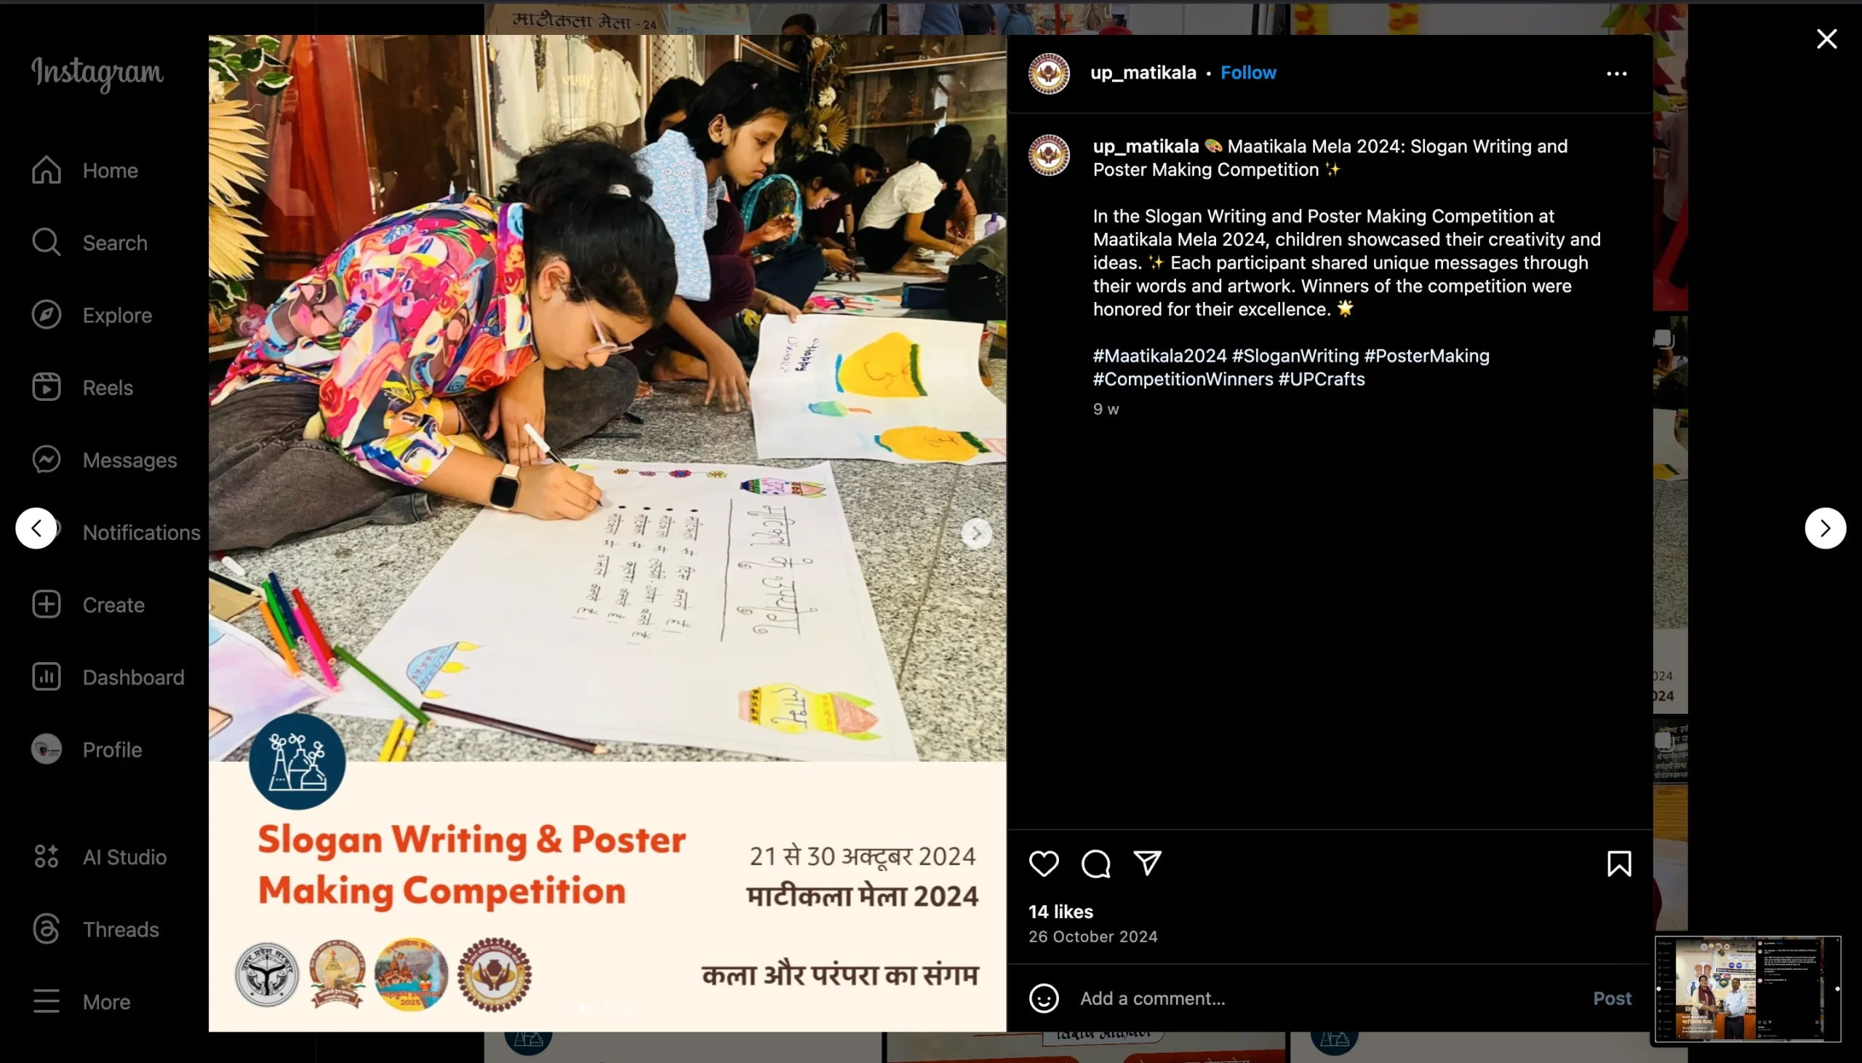The width and height of the screenshot is (1862, 1063).
Task: Open the three-dot post options menu
Action: coord(1616,73)
